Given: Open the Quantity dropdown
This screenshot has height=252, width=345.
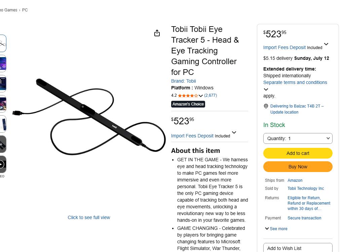Looking at the screenshot, I should (298, 138).
